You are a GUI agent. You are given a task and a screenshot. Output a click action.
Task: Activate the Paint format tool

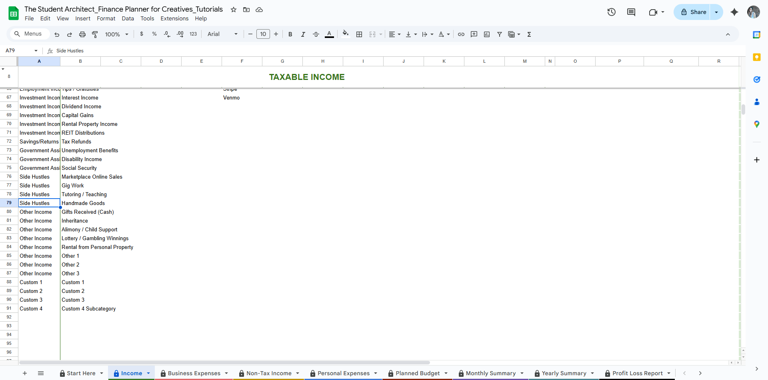coord(95,34)
